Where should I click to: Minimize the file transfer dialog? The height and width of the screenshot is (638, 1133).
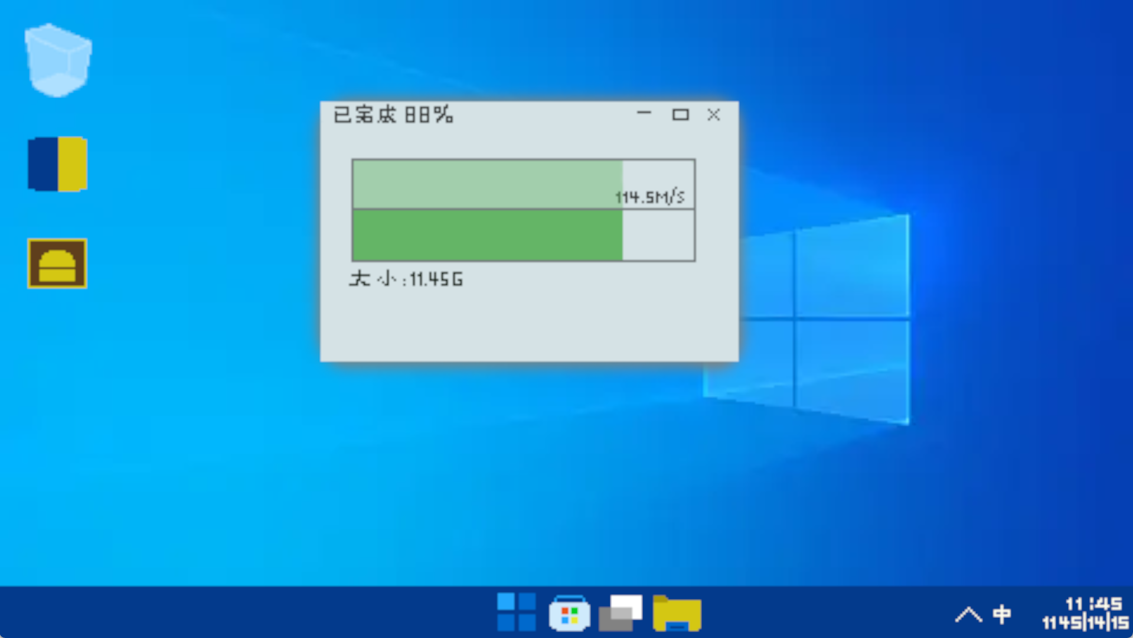pos(644,116)
